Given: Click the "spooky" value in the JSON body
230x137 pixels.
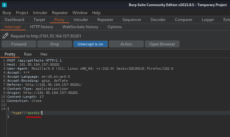Looking at the screenshot, I should click(x=34, y=113).
